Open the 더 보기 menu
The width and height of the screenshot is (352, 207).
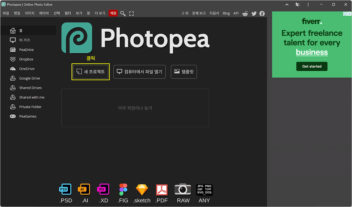point(100,13)
